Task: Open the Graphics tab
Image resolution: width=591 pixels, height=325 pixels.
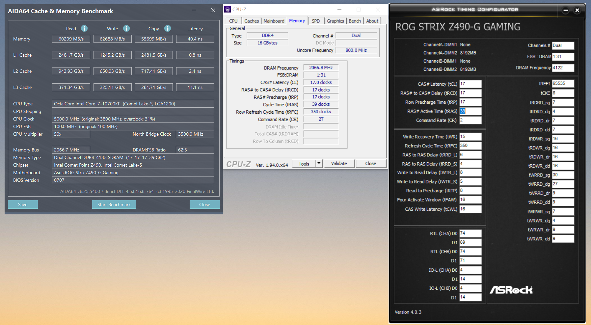Action: coord(335,21)
